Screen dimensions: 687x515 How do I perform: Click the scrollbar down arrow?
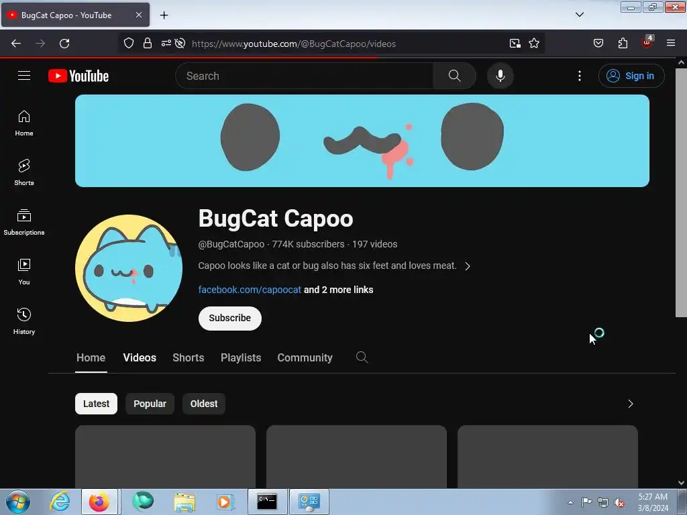click(681, 483)
